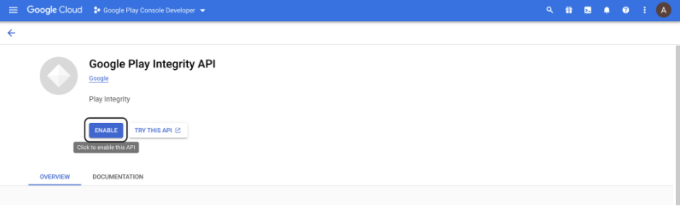The height and width of the screenshot is (206, 680).
Task: Open the notifications bell
Action: tap(607, 10)
